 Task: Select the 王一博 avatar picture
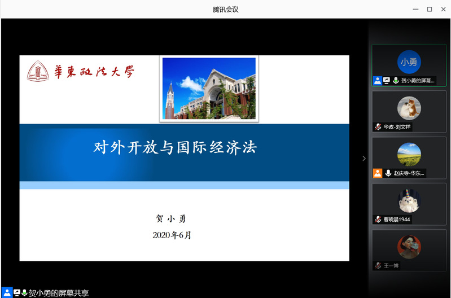click(x=409, y=247)
